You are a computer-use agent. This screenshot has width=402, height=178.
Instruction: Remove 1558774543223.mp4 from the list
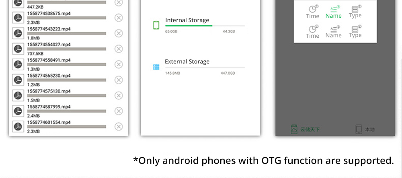click(x=119, y=33)
